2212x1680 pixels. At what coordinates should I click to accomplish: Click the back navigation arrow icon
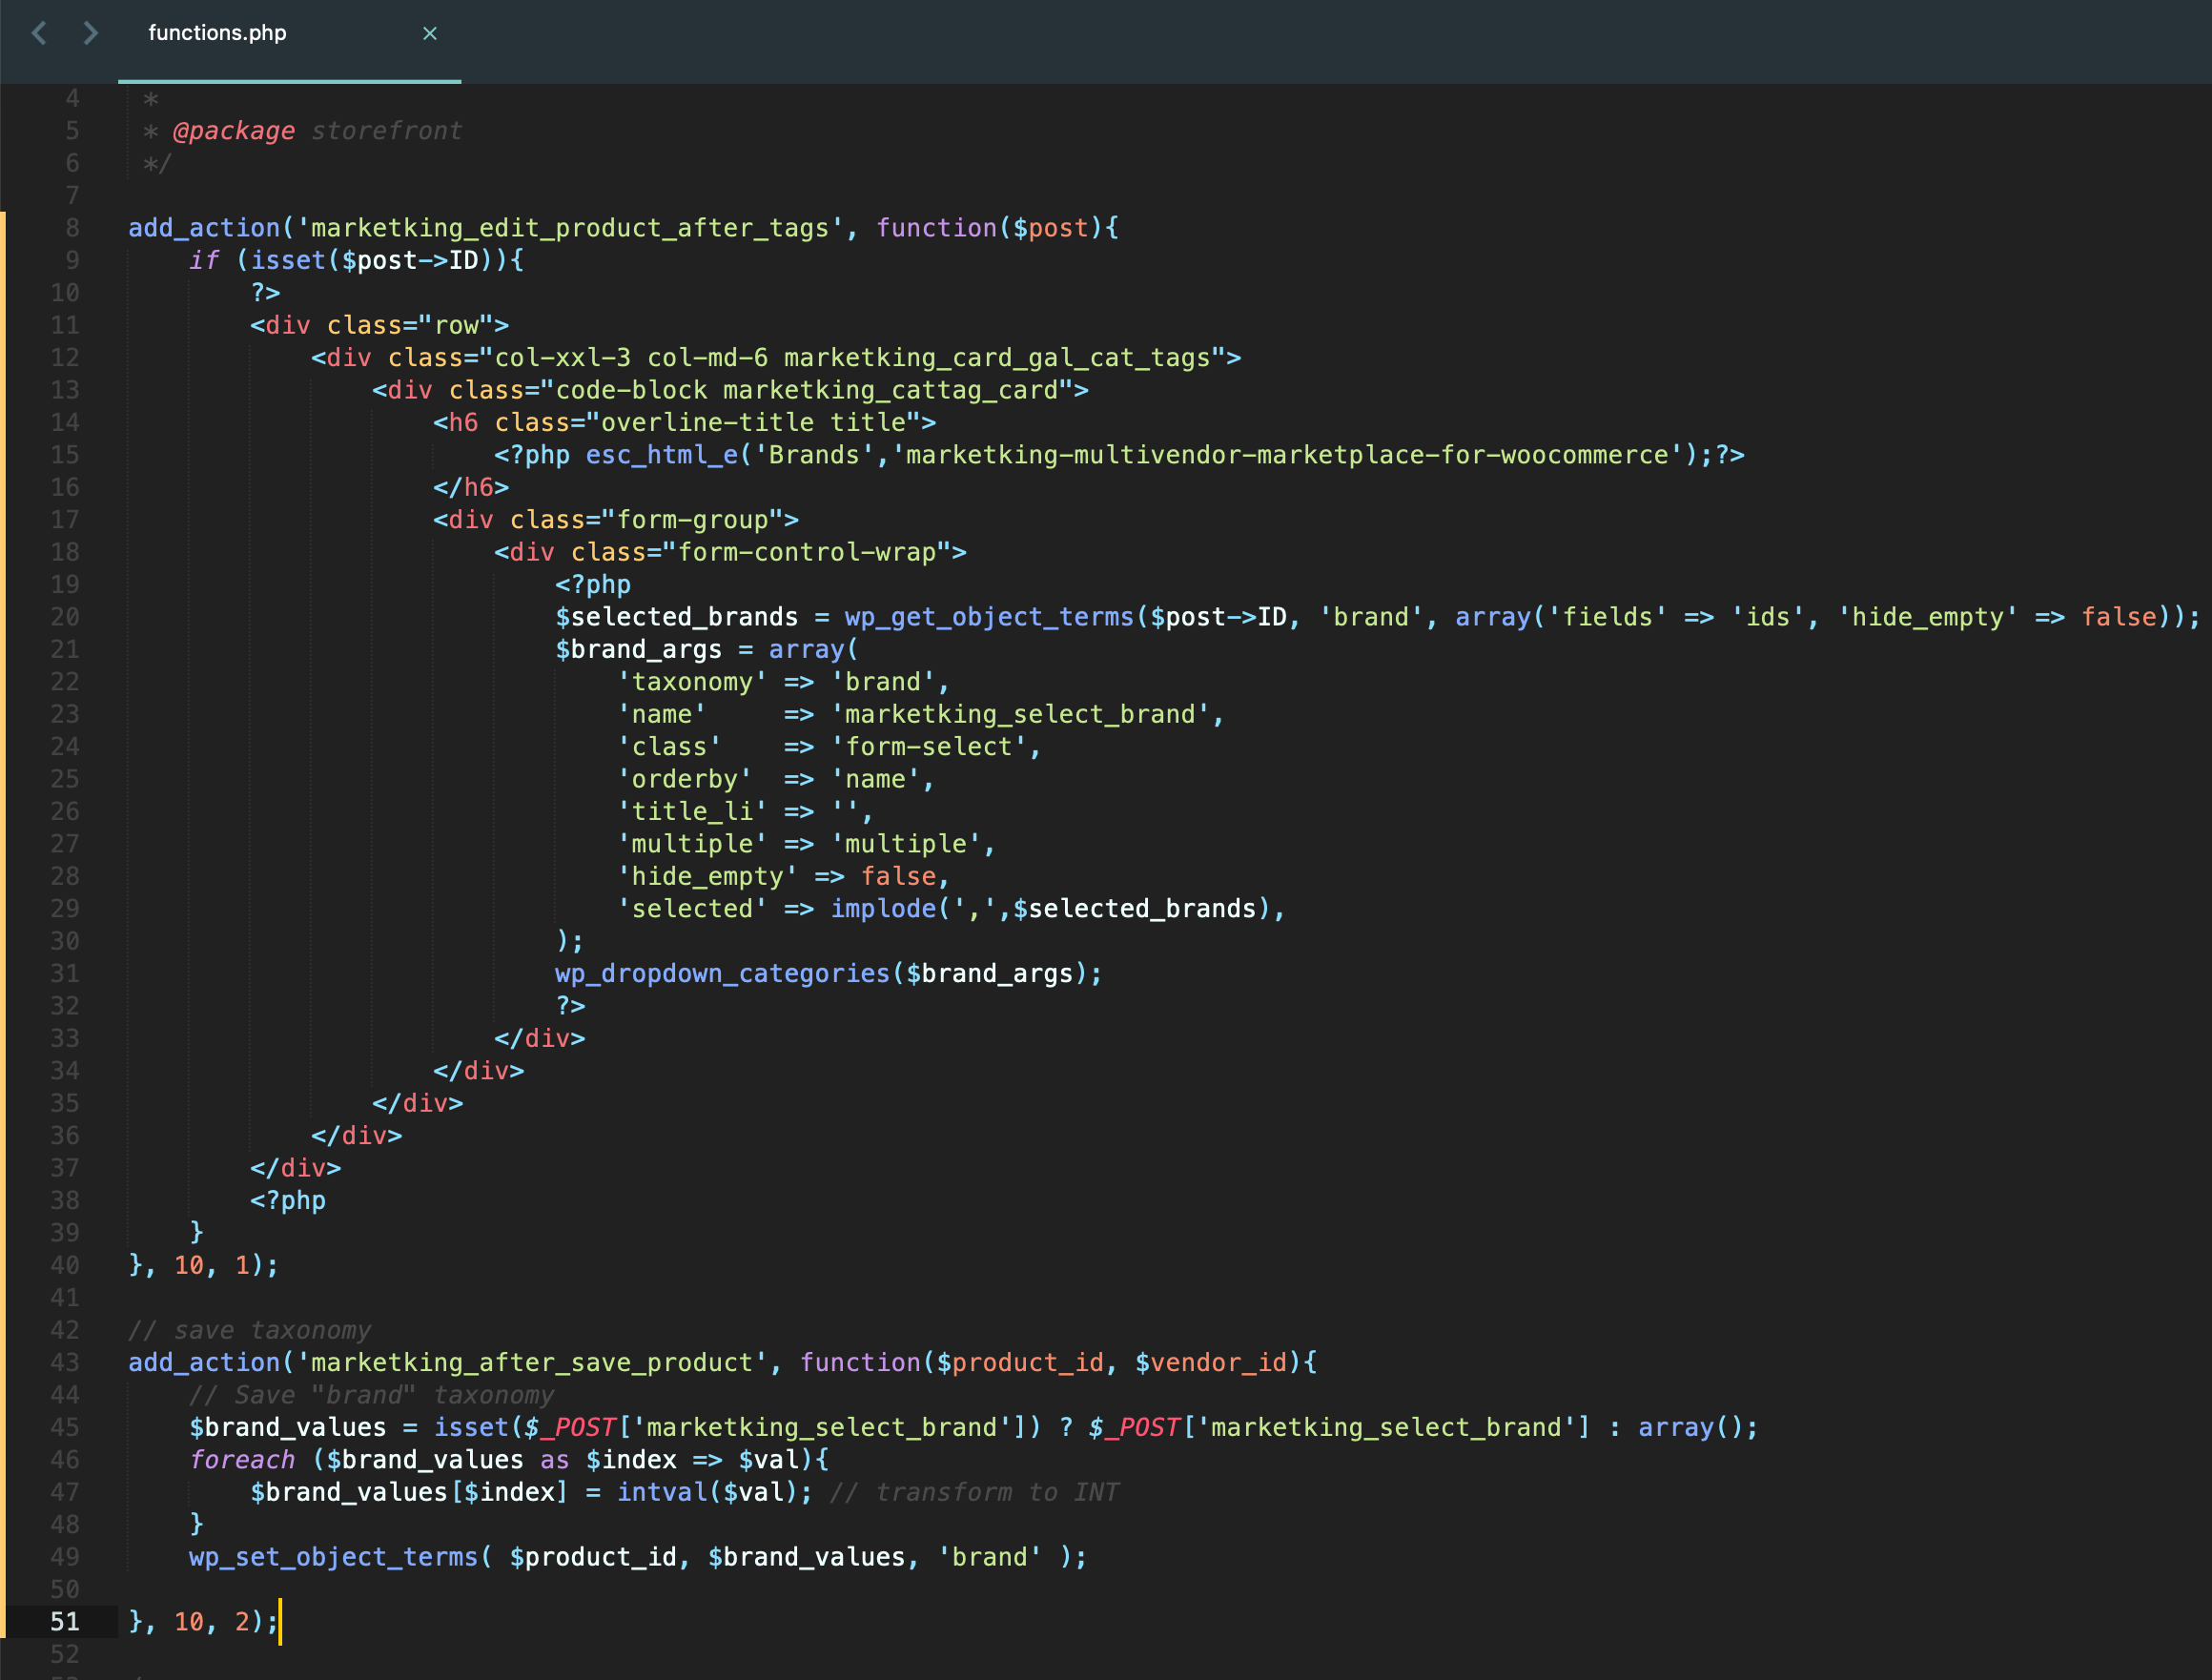coord(39,33)
